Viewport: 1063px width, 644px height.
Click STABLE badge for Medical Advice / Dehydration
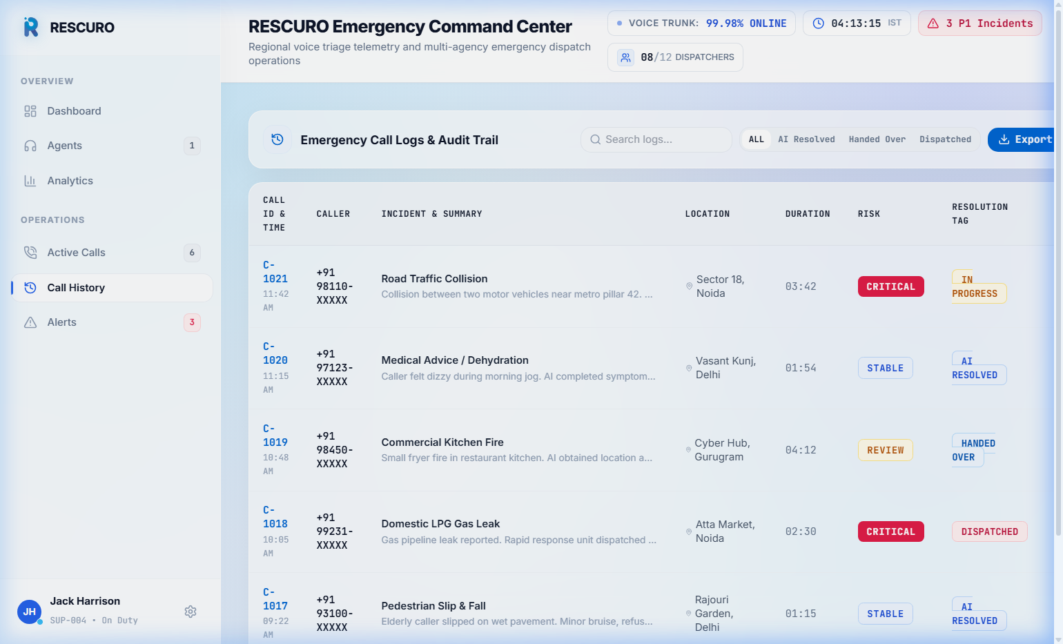(885, 368)
